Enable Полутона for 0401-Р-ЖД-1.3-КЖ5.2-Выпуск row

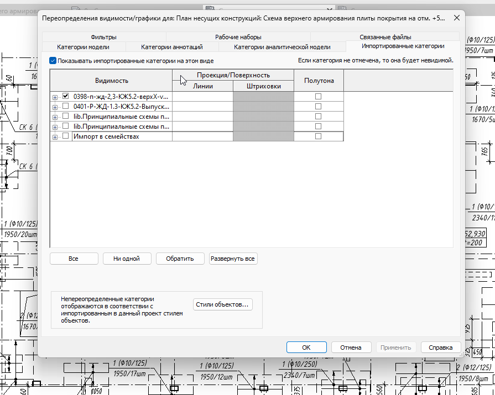click(x=318, y=107)
